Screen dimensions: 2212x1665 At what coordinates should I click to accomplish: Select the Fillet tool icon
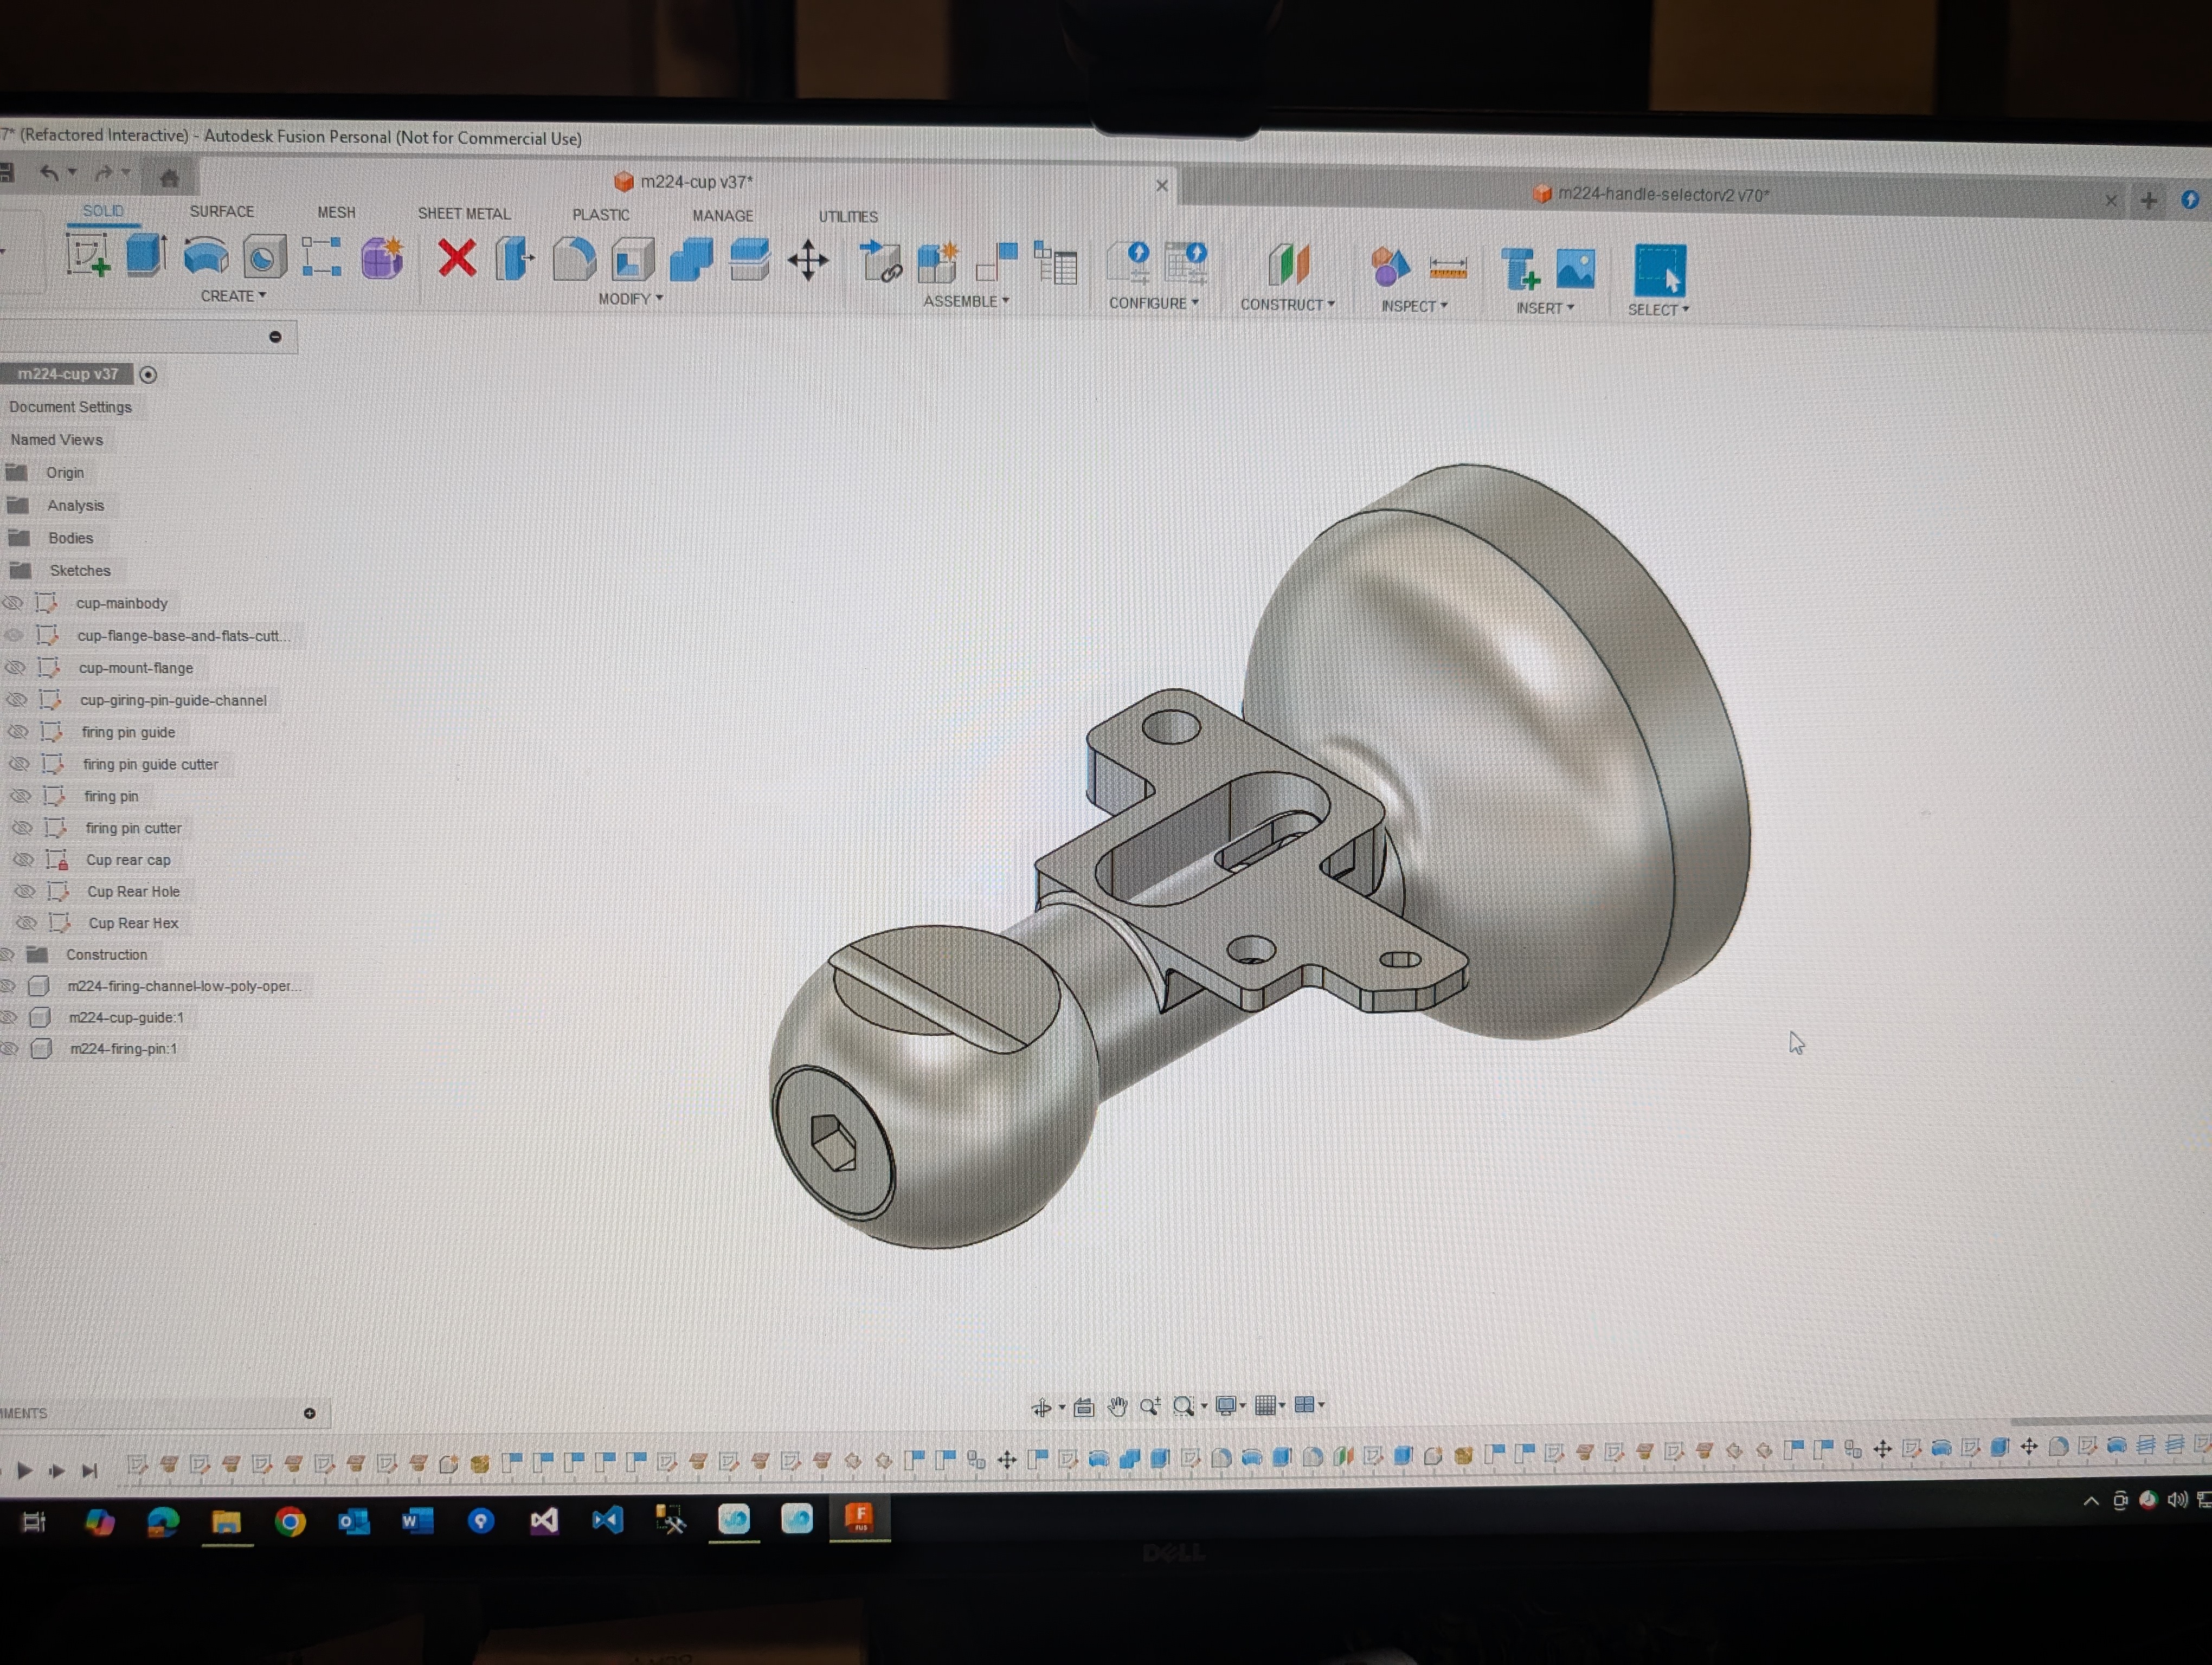[x=574, y=260]
